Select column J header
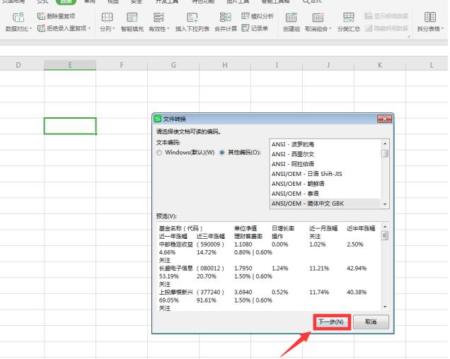The image size is (450, 359). 328,65
